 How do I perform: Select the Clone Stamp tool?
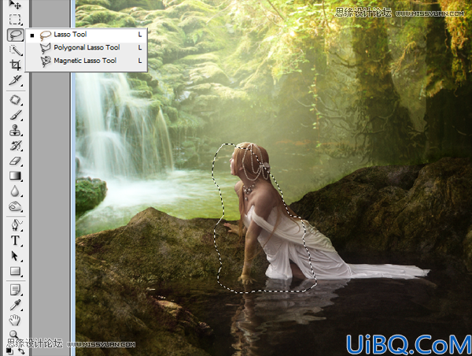tap(15, 131)
